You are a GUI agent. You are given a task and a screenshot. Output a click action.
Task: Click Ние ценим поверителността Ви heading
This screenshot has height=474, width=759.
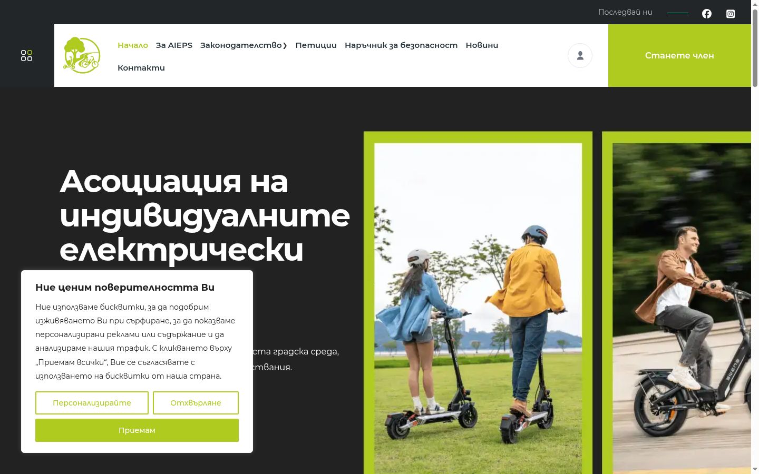tap(125, 288)
